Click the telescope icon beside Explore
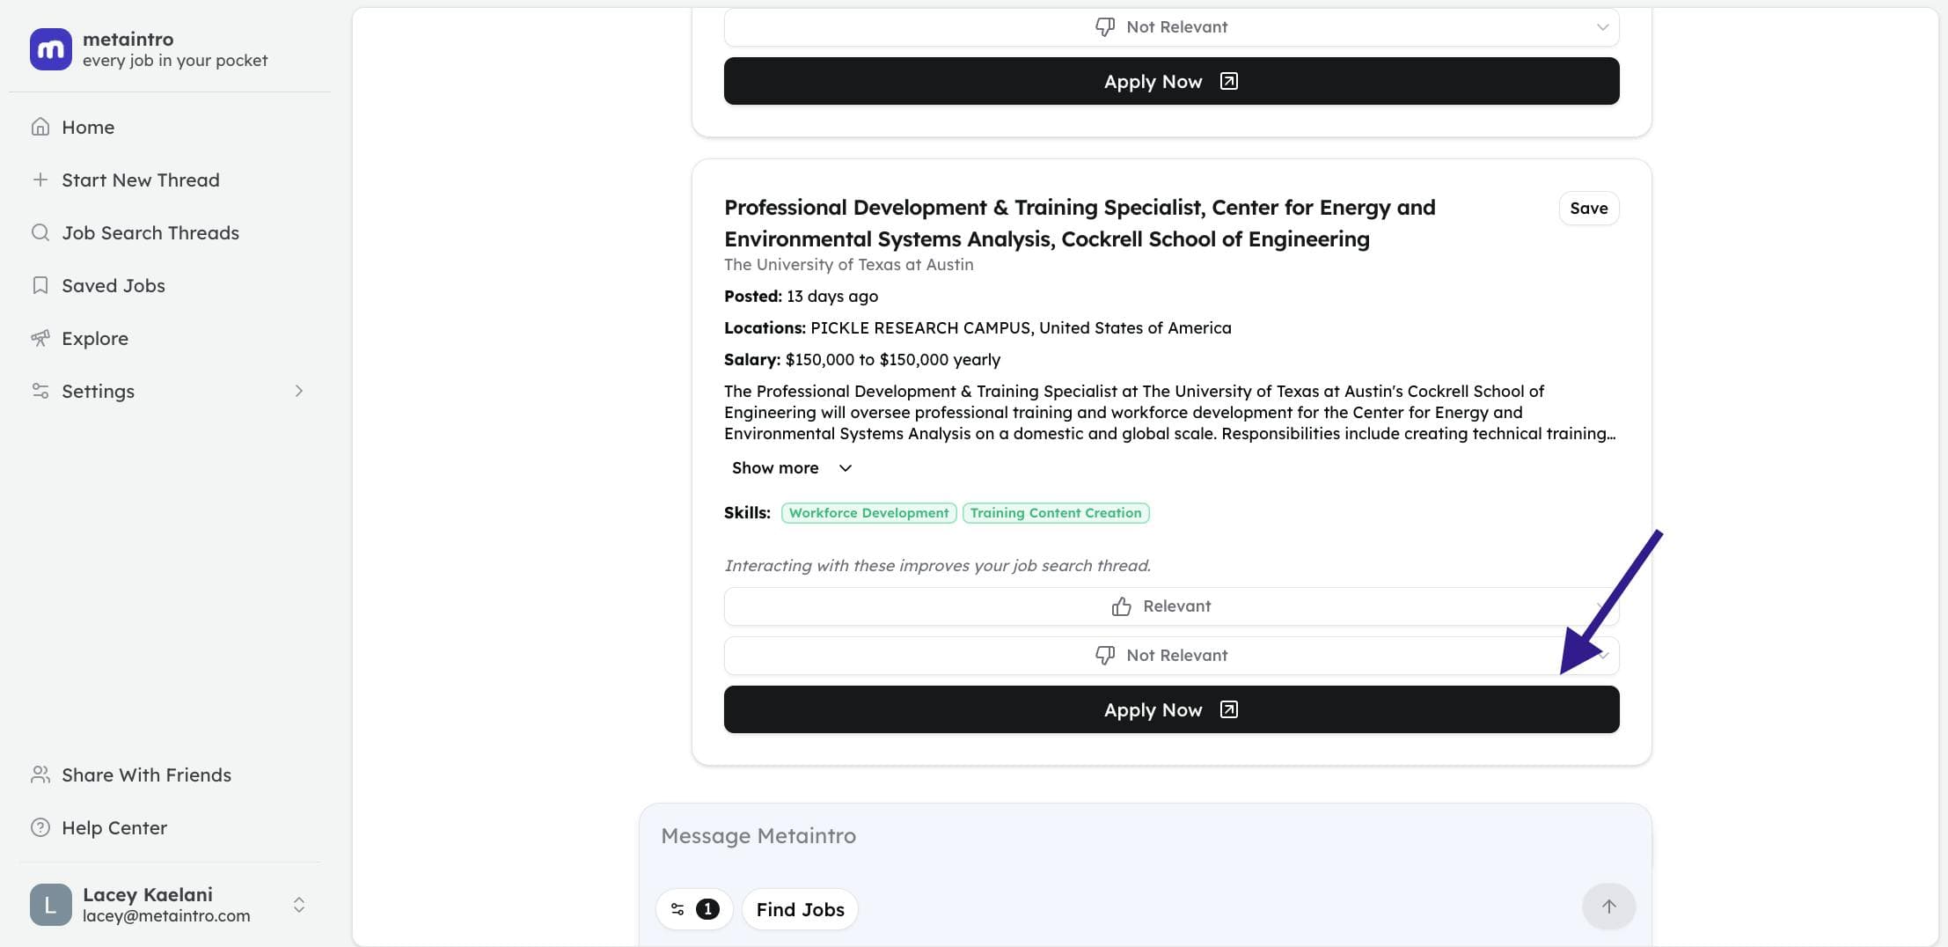Viewport: 1948px width, 947px height. pyautogui.click(x=40, y=338)
